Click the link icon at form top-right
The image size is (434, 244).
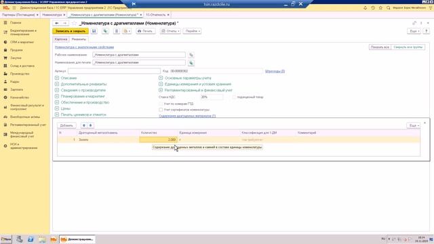click(x=414, y=23)
